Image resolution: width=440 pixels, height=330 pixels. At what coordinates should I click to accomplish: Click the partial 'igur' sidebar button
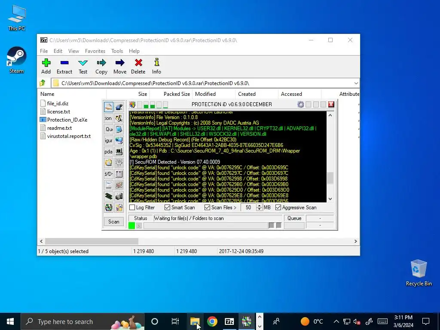point(109,141)
